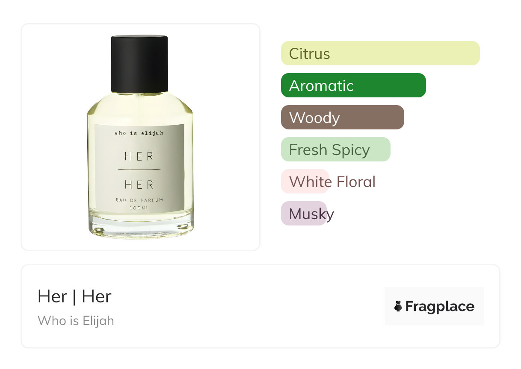The image size is (521, 369).
Task: Select the pink White Floral accord bar
Action: (305, 182)
